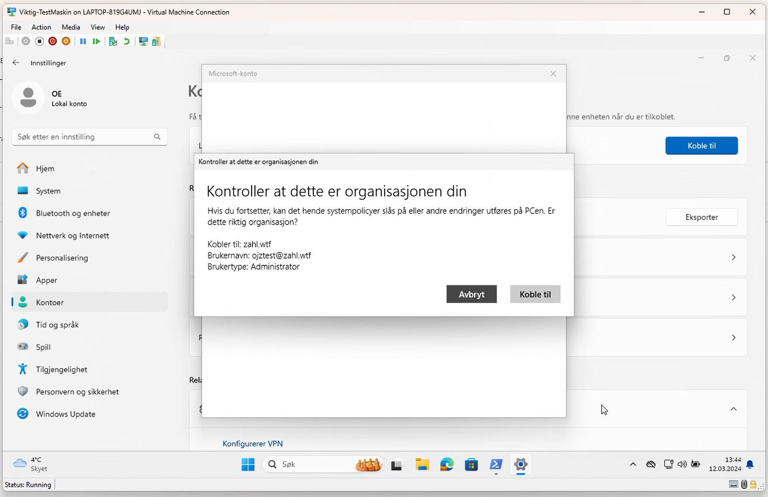Open the weather widget showing 4°C

tap(31, 464)
